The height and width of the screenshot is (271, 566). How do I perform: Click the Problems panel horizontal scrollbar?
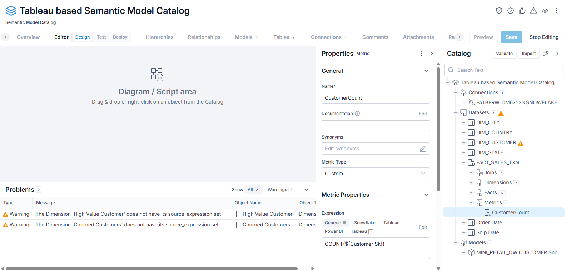(x=152, y=269)
